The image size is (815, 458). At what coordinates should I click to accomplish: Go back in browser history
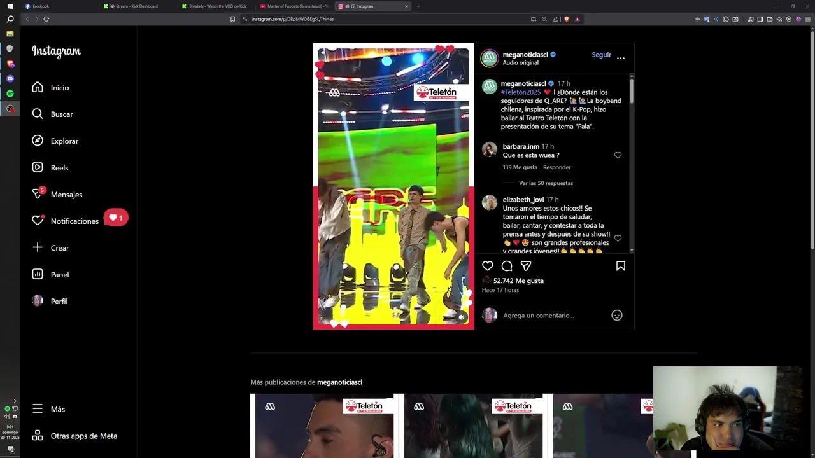point(27,19)
